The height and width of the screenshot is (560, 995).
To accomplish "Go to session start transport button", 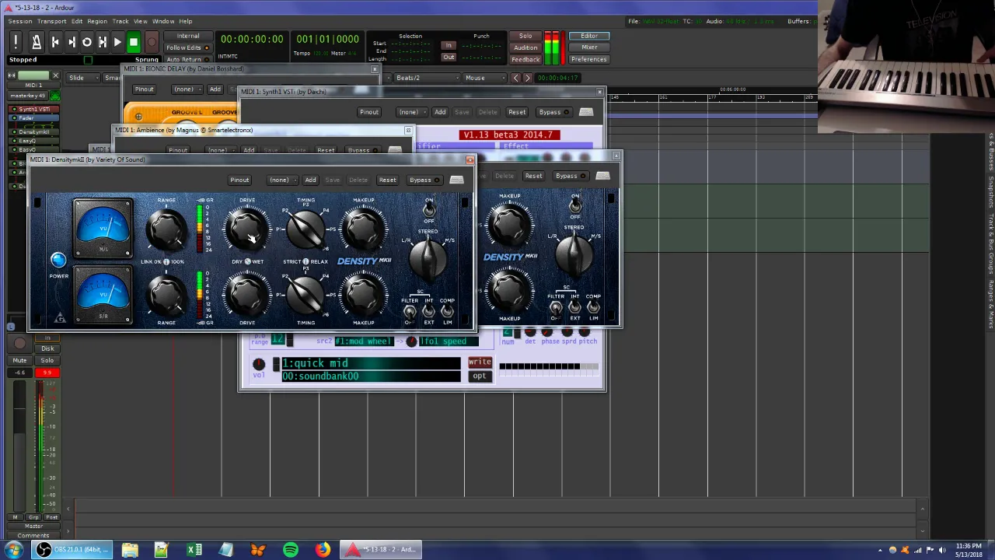I will pyautogui.click(x=55, y=42).
